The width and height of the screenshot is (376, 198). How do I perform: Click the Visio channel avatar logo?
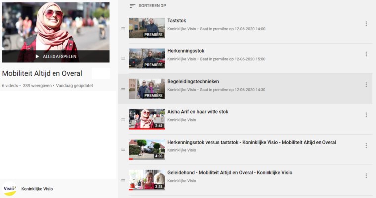[x=10, y=189]
